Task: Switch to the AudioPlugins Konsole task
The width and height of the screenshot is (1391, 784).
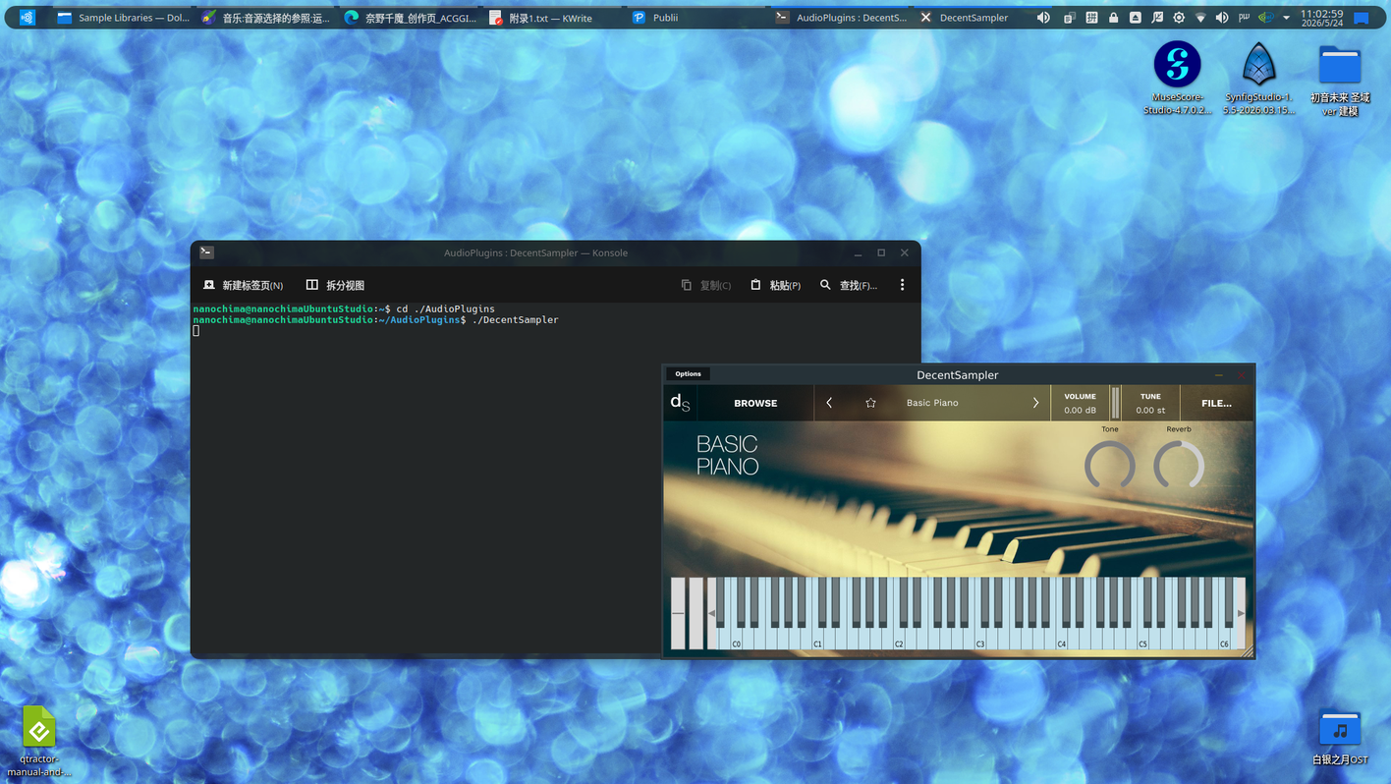Action: pos(841,18)
